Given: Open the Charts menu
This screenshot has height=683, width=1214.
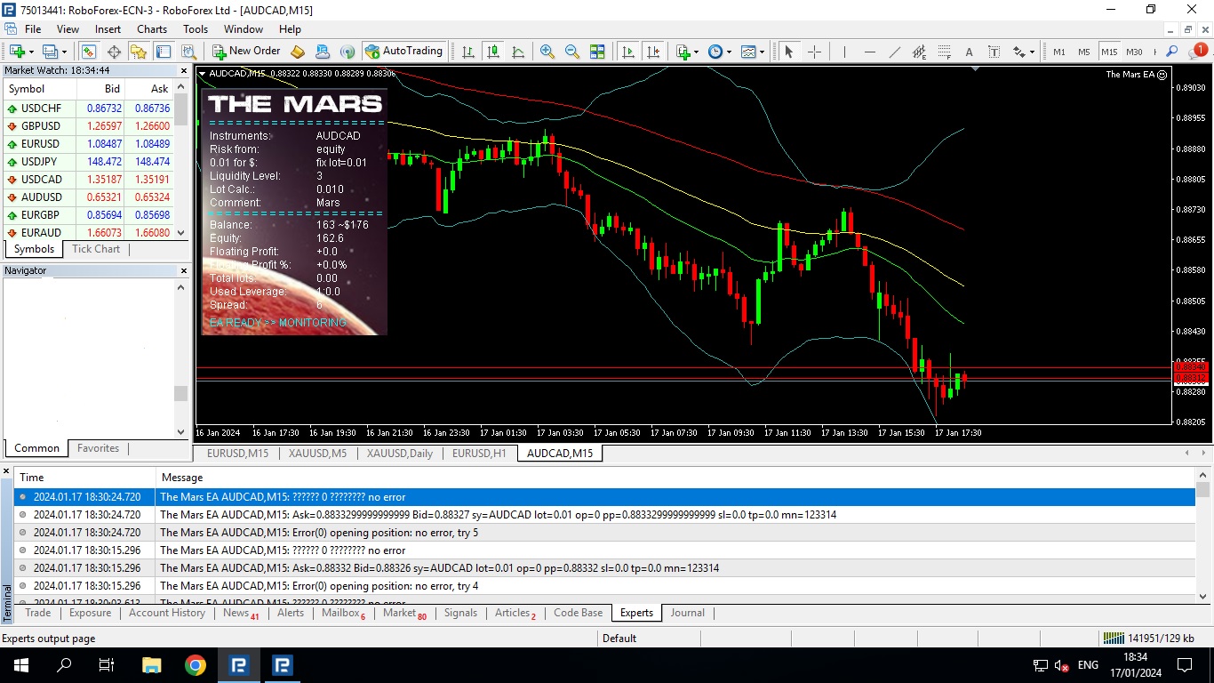Looking at the screenshot, I should (x=152, y=29).
